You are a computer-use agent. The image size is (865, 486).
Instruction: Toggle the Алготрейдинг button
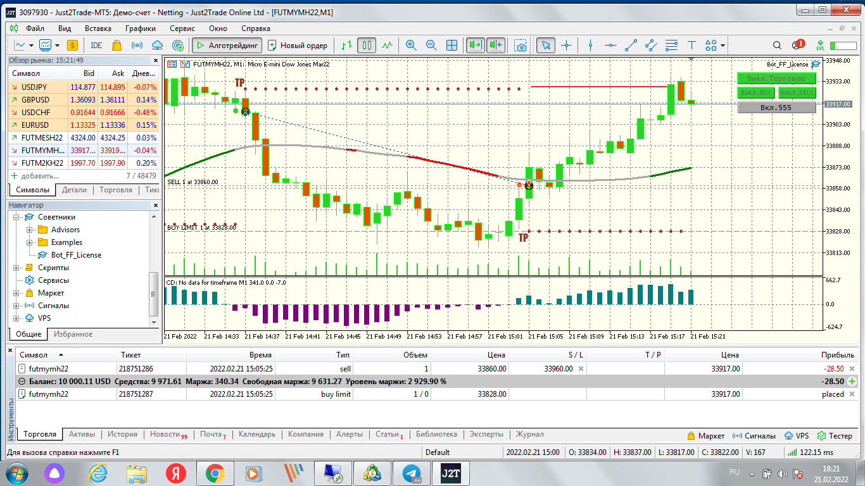[x=227, y=46]
